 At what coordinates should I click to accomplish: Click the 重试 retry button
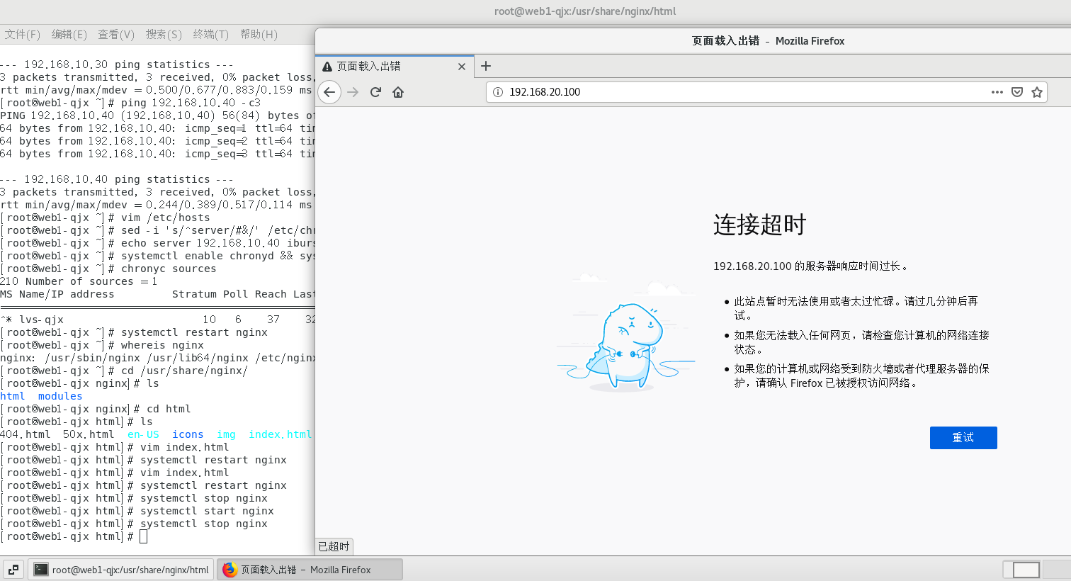point(963,438)
